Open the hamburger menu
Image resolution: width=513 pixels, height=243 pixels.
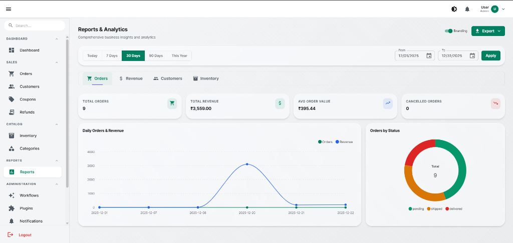(9, 9)
